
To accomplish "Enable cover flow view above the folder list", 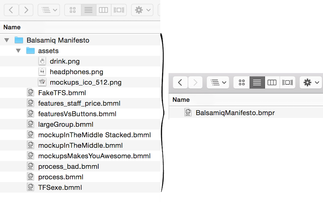I will (x=119, y=10).
